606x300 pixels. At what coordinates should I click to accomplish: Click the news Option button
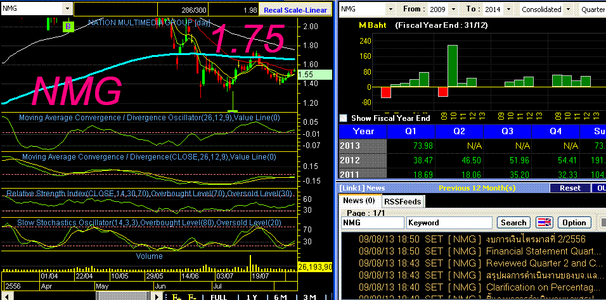click(574, 222)
